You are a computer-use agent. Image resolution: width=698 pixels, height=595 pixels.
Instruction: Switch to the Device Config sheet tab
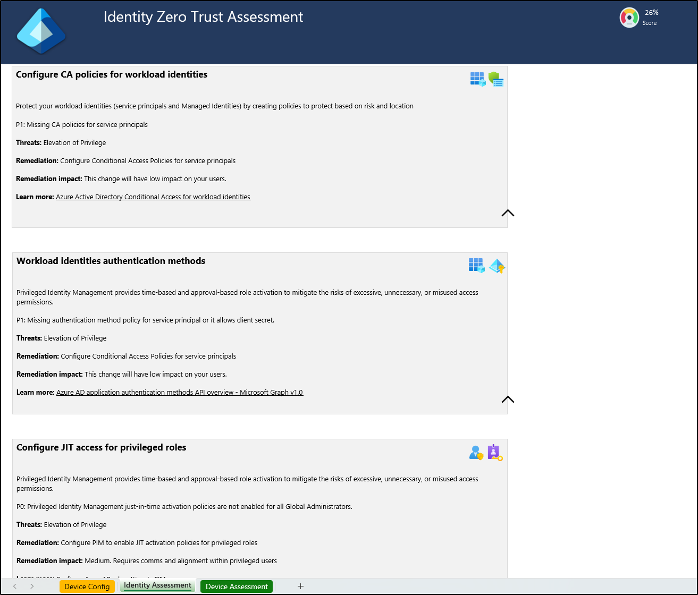coord(87,586)
